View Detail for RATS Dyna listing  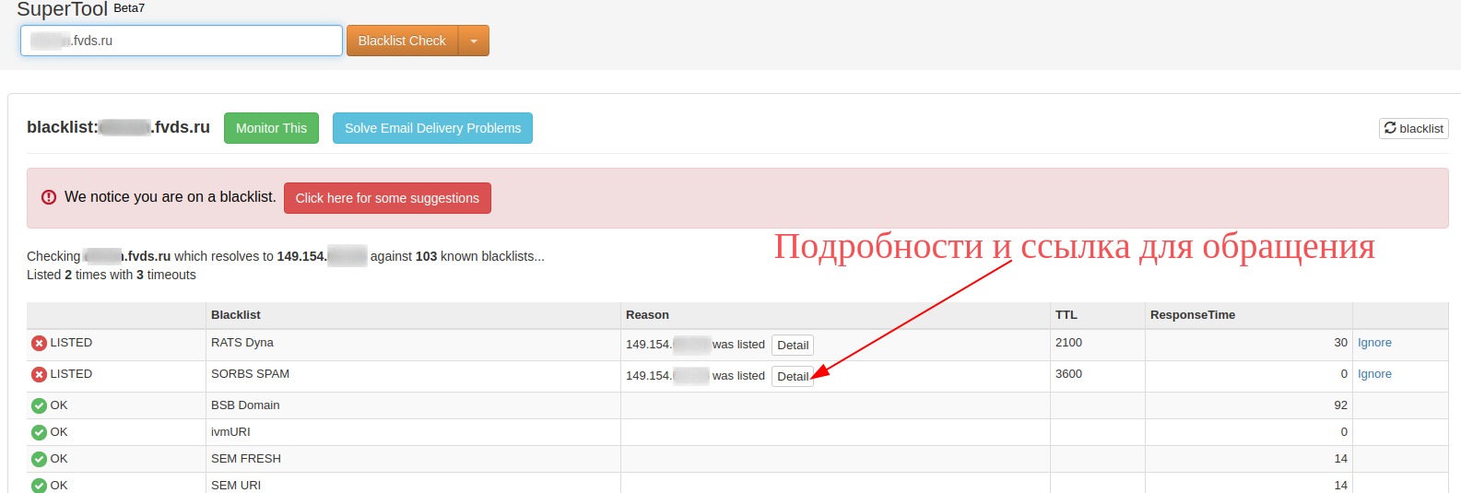click(x=792, y=346)
